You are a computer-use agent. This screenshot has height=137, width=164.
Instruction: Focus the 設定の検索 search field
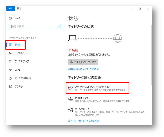(x=35, y=27)
